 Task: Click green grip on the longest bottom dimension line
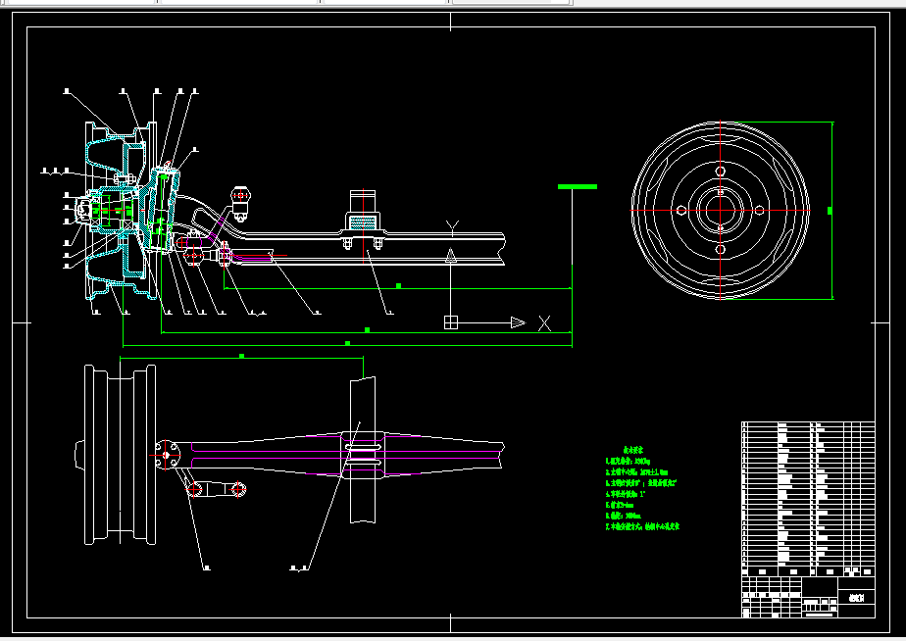[x=347, y=343]
